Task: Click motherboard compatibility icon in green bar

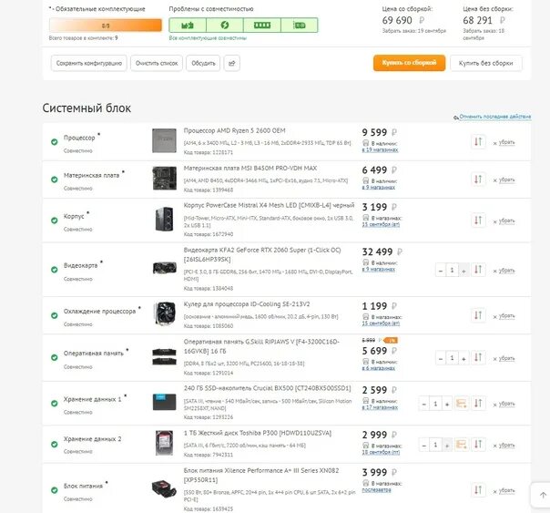Action: [188, 26]
